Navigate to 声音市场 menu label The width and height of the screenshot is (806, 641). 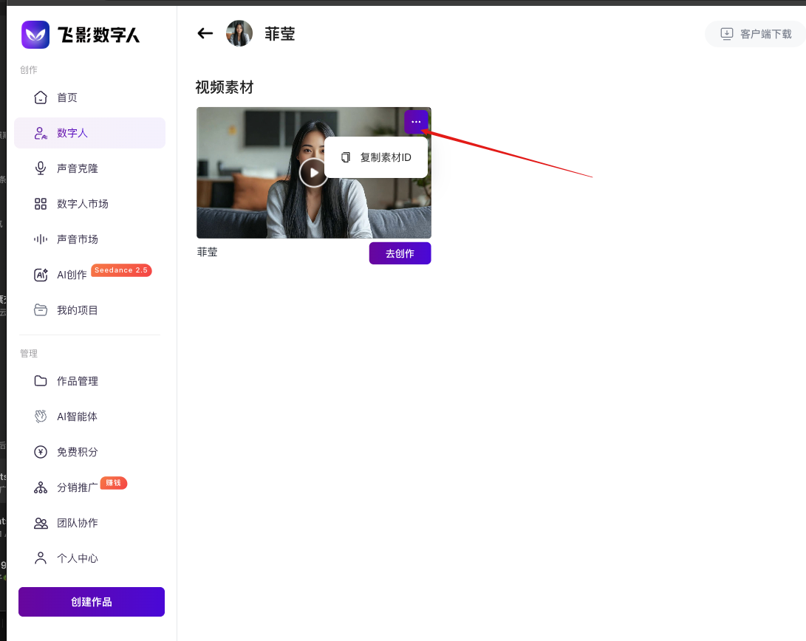click(77, 239)
